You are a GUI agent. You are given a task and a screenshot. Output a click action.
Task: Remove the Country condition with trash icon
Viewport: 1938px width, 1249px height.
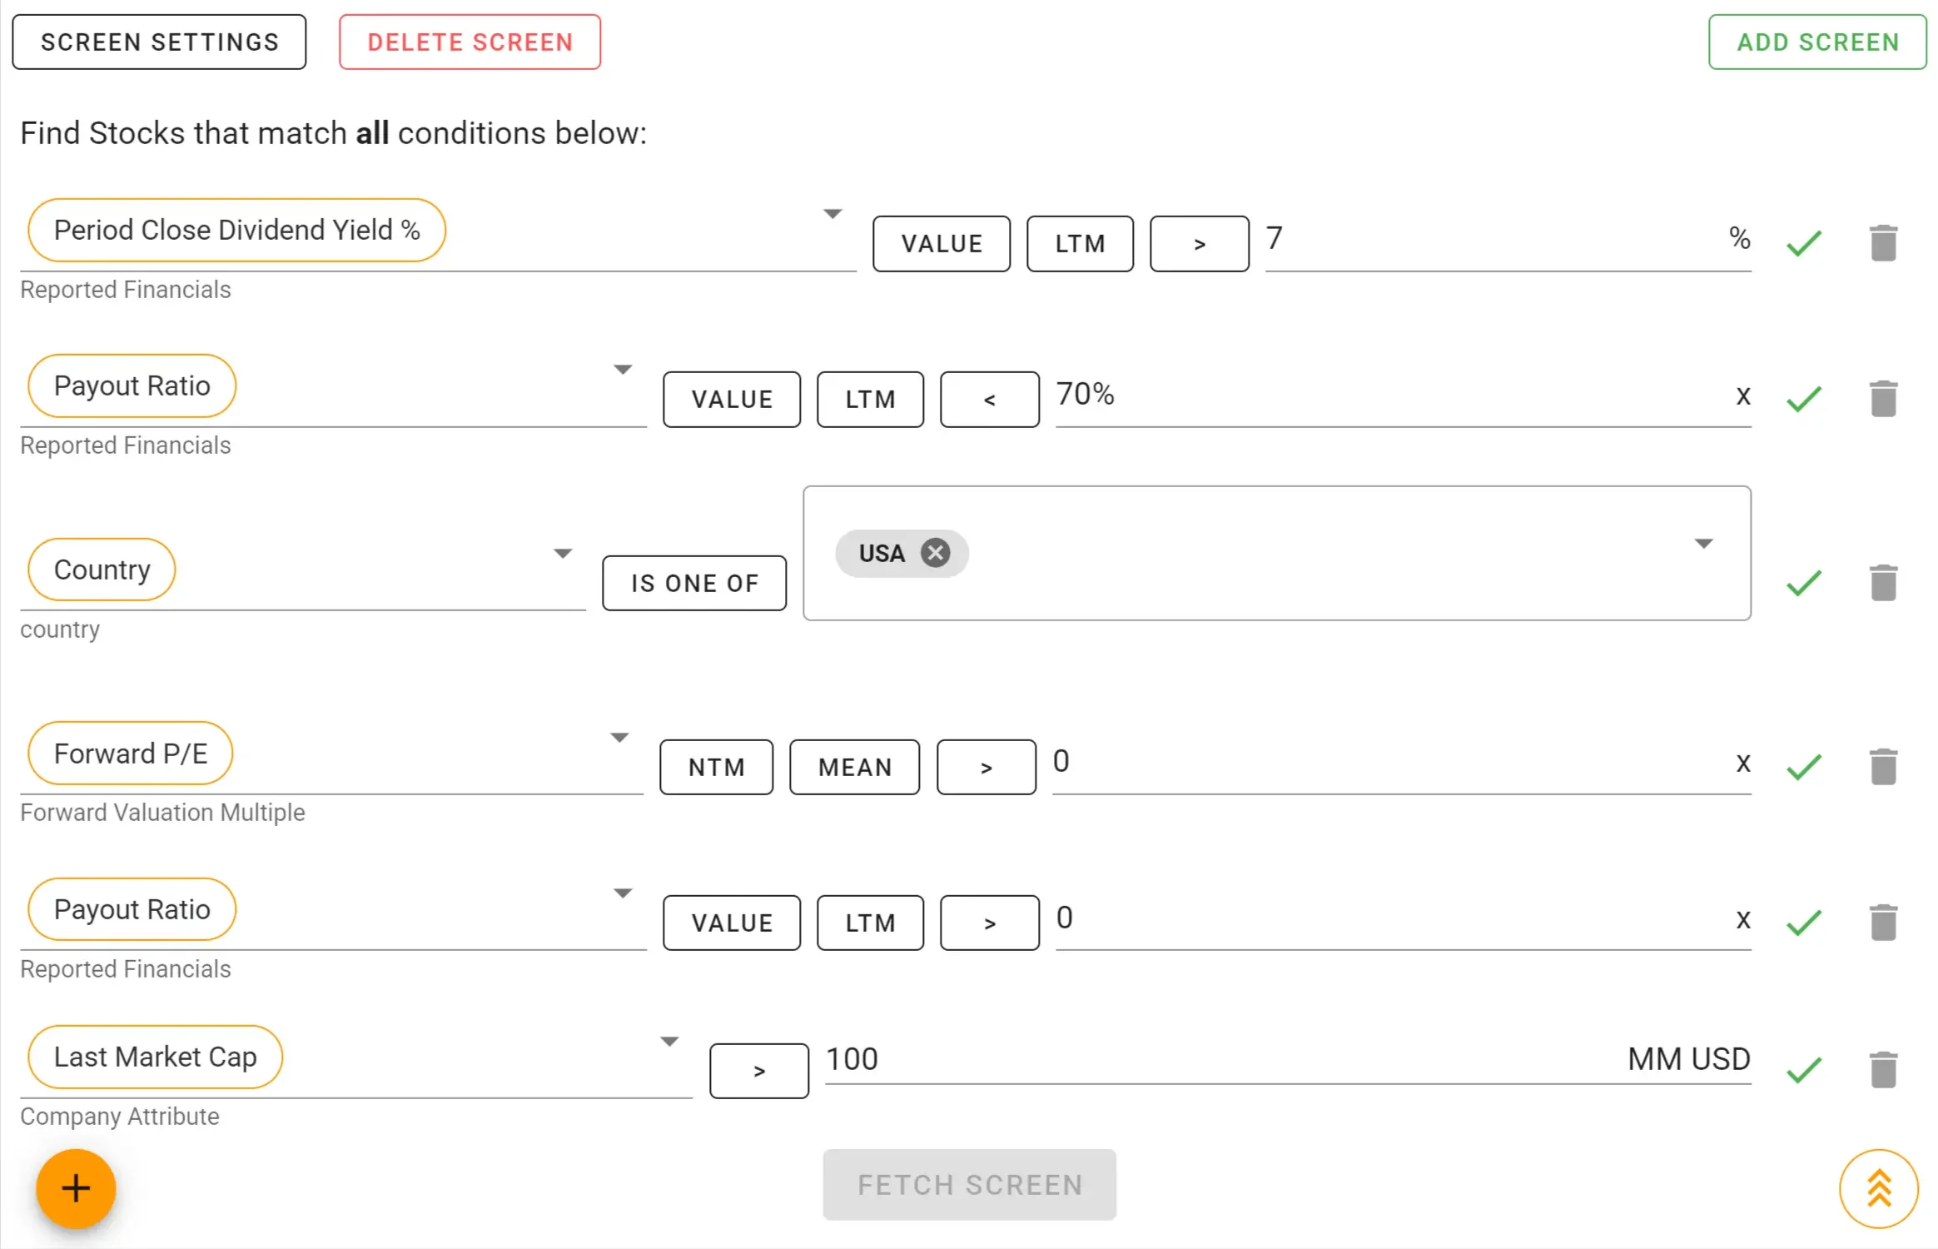point(1882,583)
